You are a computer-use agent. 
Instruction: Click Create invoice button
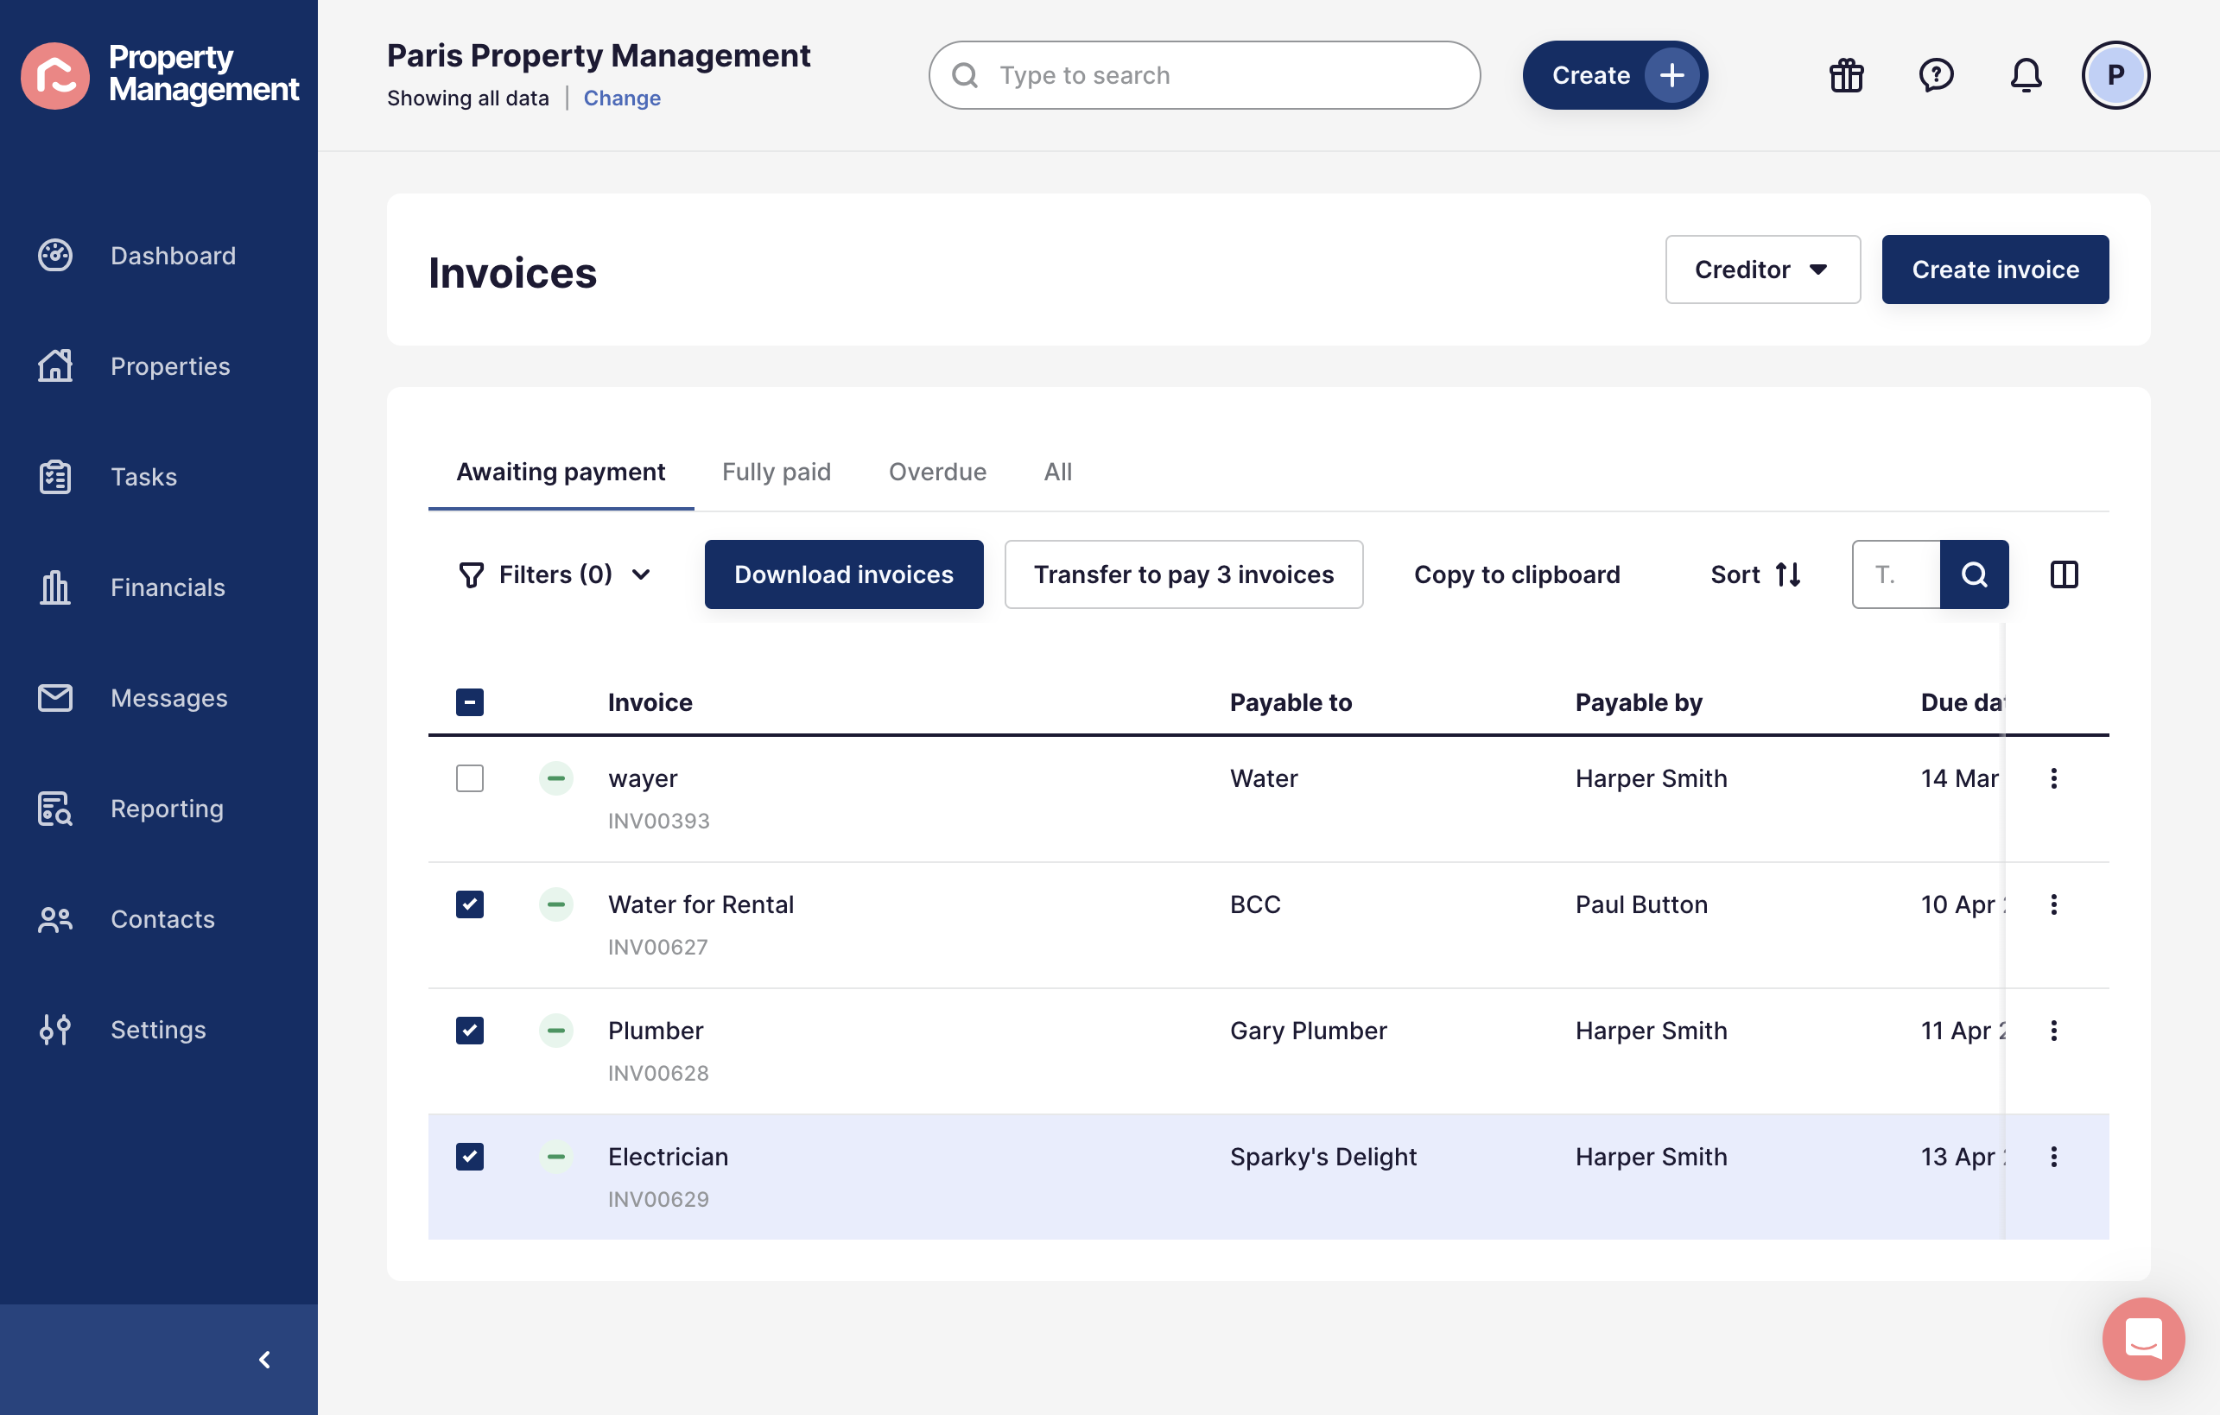coord(1995,270)
